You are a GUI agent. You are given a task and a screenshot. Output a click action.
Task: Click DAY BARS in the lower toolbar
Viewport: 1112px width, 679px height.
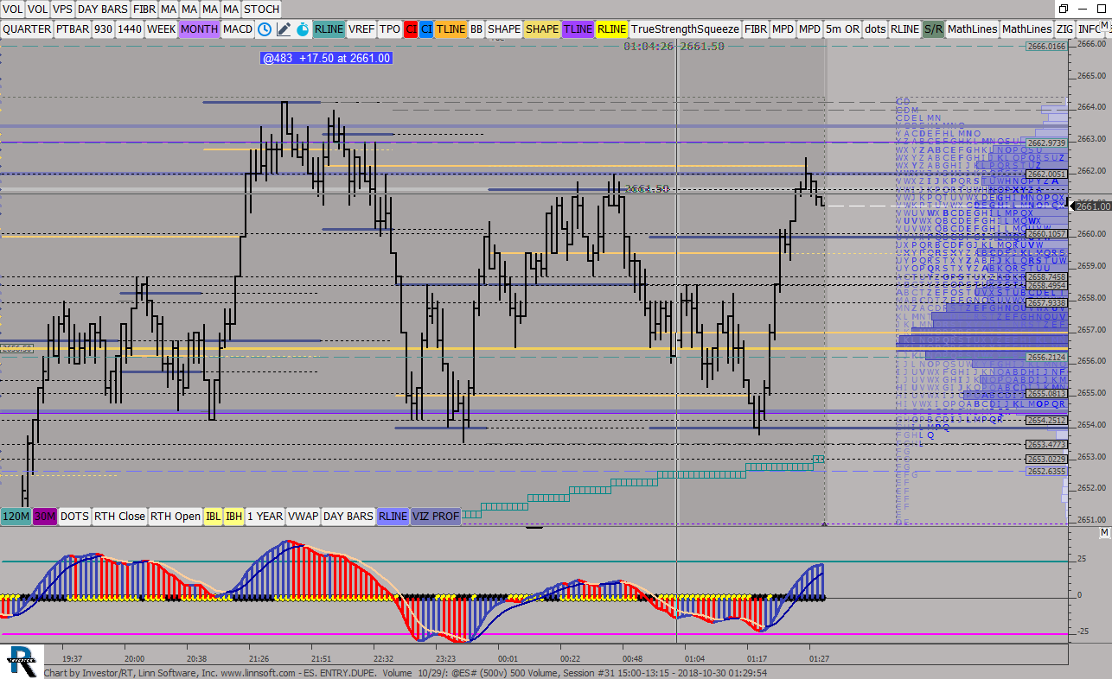click(x=348, y=516)
